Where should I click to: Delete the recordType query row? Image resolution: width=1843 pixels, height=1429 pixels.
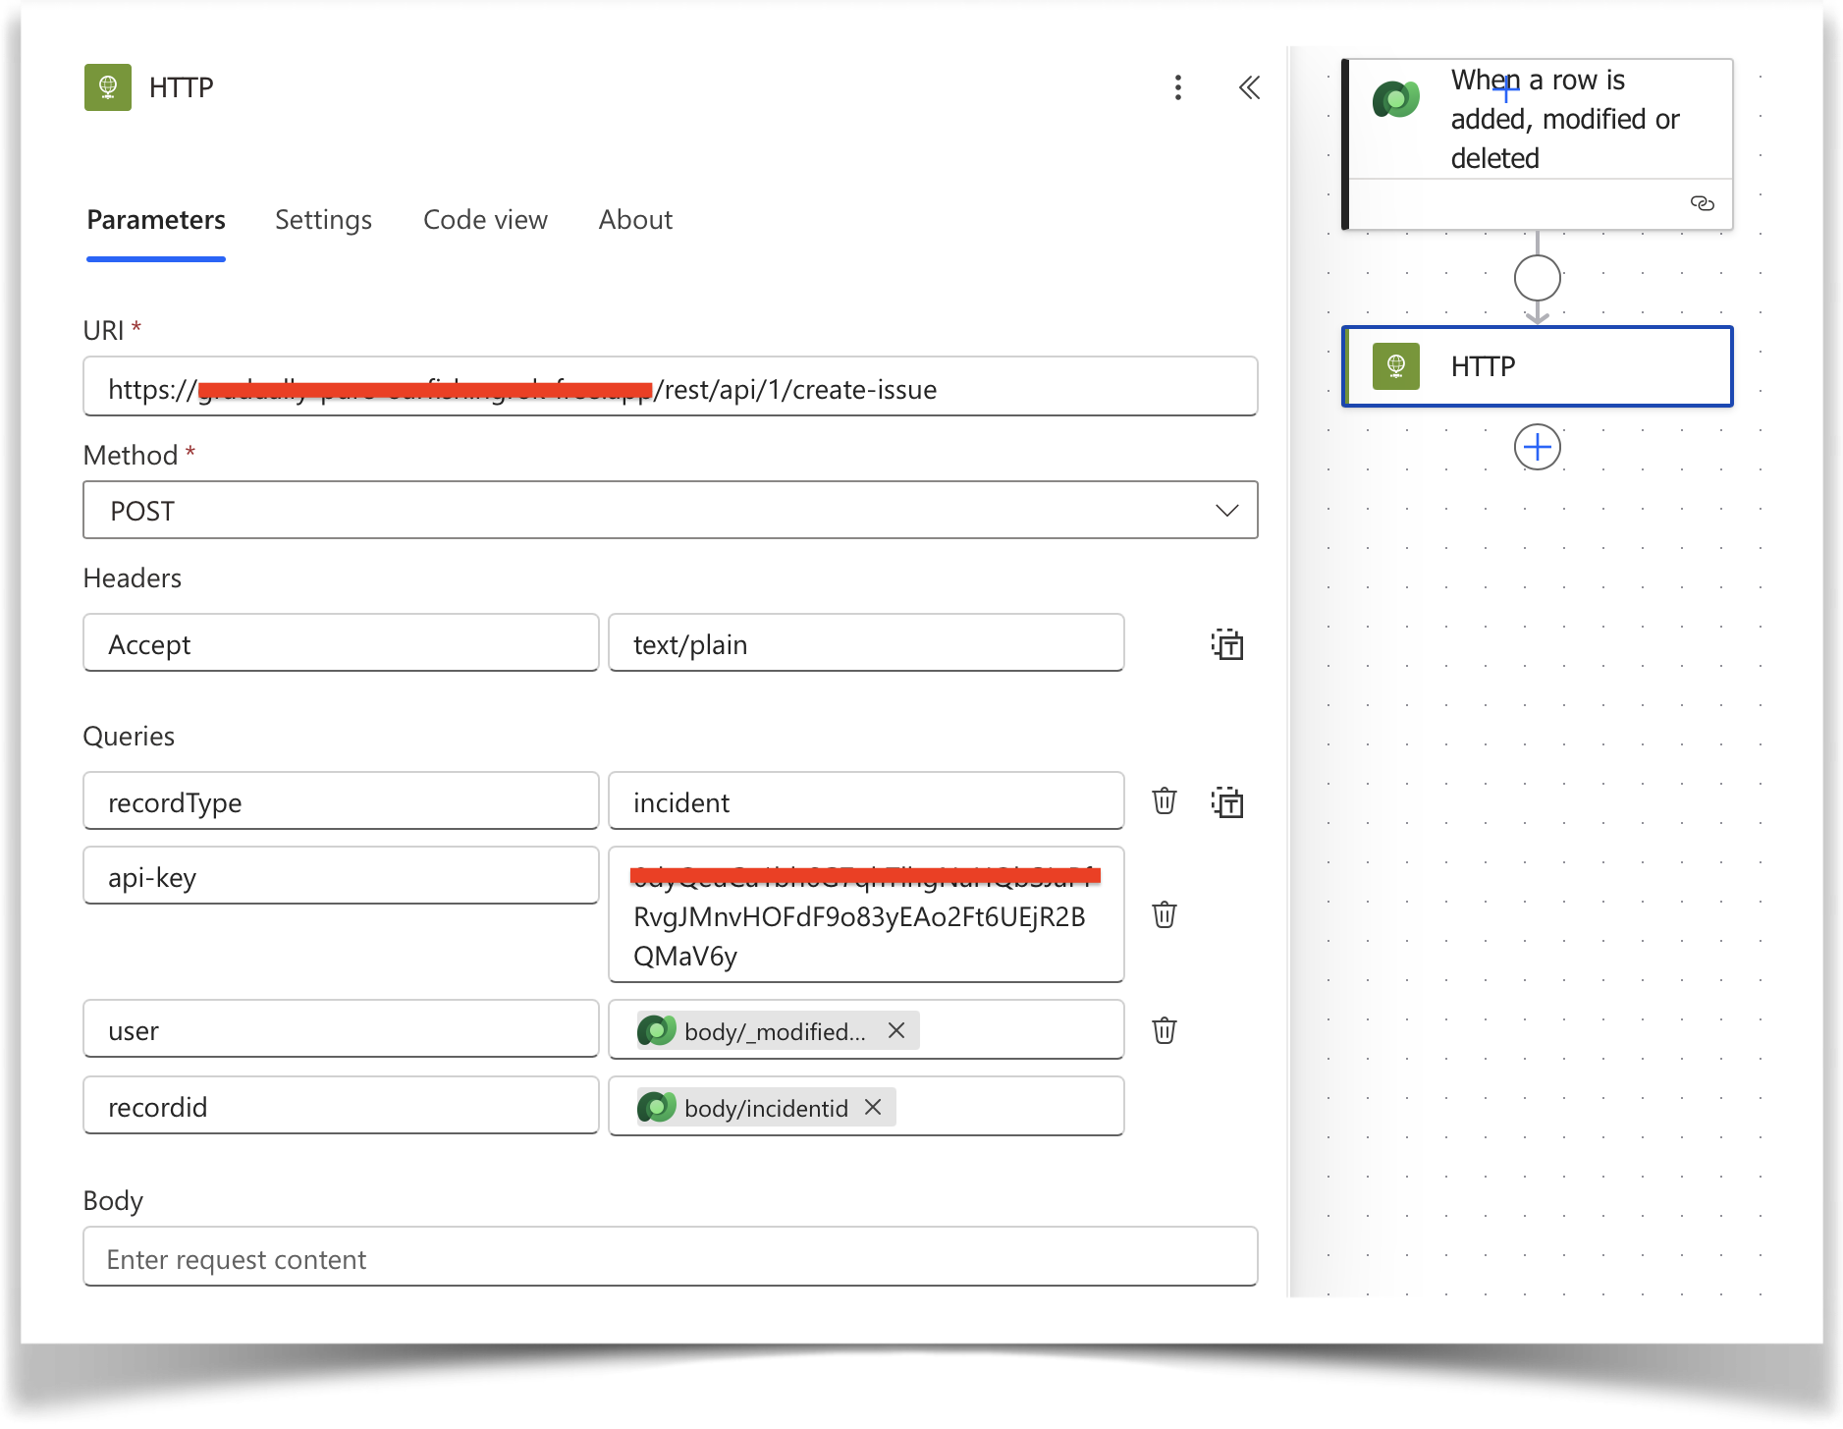click(1165, 800)
